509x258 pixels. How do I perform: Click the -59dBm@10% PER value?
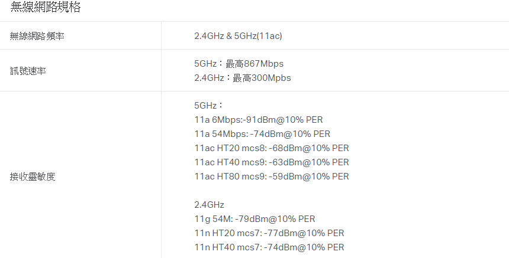(x=309, y=177)
